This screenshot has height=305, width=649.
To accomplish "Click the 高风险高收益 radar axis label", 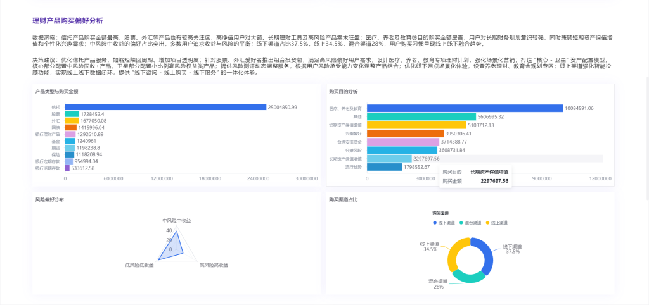I will [x=214, y=265].
